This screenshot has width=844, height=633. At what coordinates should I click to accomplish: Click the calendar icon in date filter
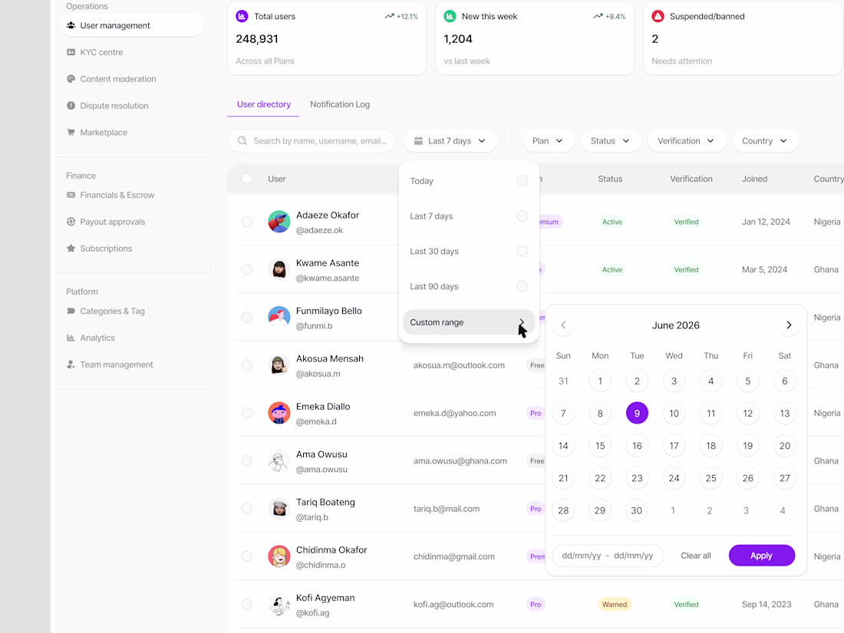click(418, 140)
